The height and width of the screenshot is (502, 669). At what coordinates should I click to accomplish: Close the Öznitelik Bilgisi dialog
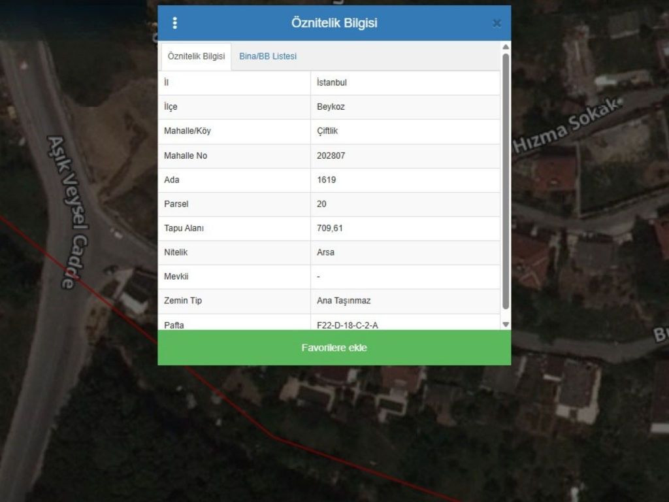(x=497, y=24)
